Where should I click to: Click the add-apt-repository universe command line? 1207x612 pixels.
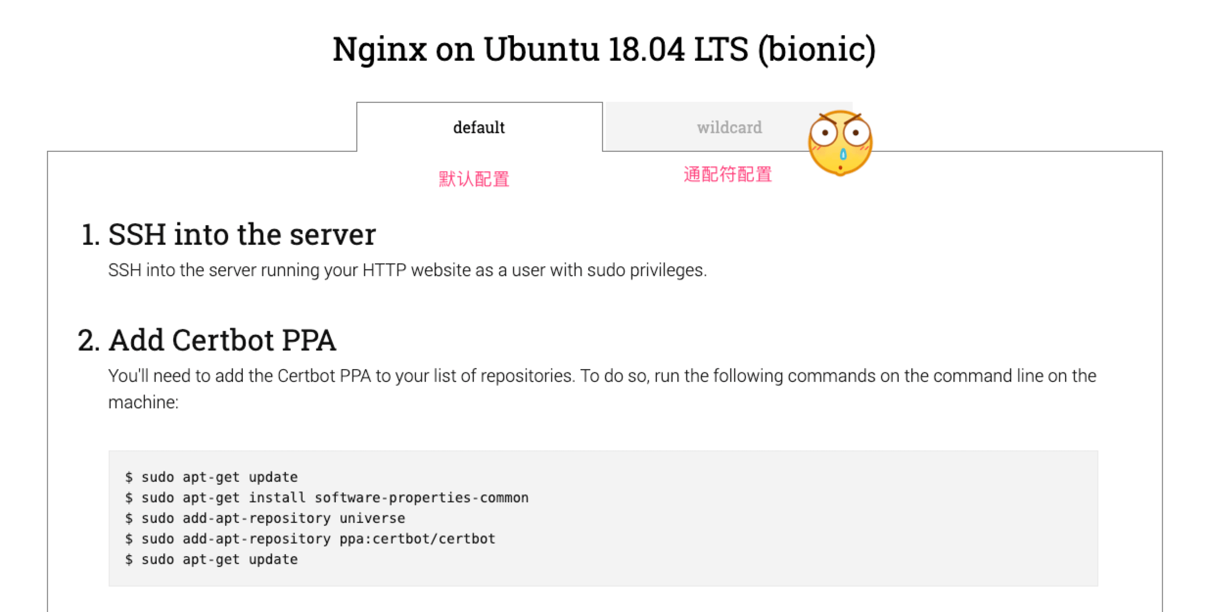pos(273,518)
